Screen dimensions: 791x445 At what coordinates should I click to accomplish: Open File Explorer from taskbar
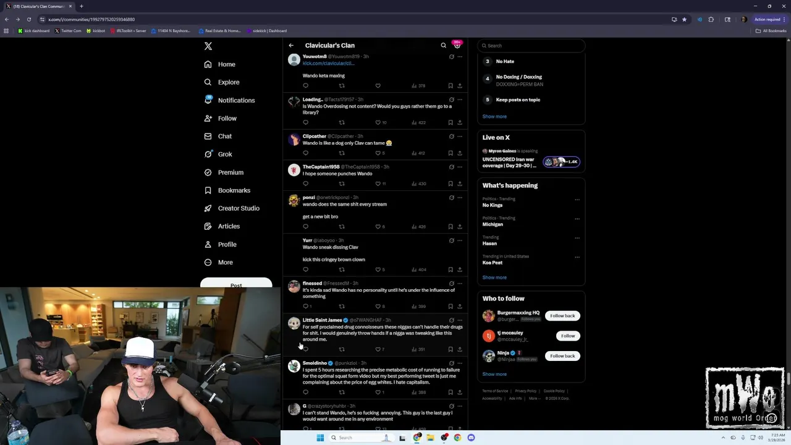430,438
